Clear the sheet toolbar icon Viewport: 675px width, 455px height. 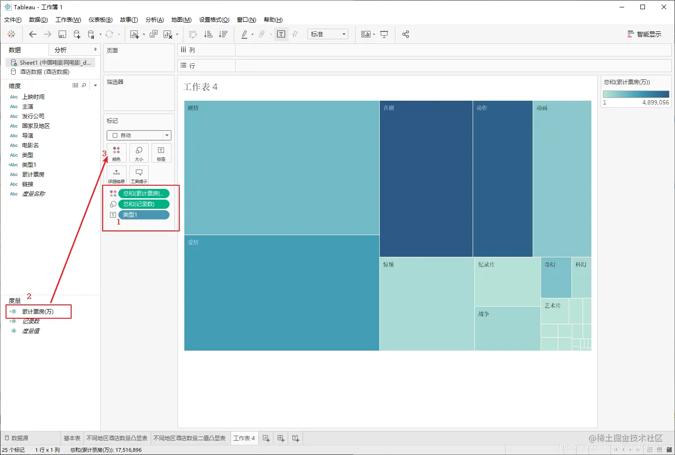pyautogui.click(x=168, y=34)
